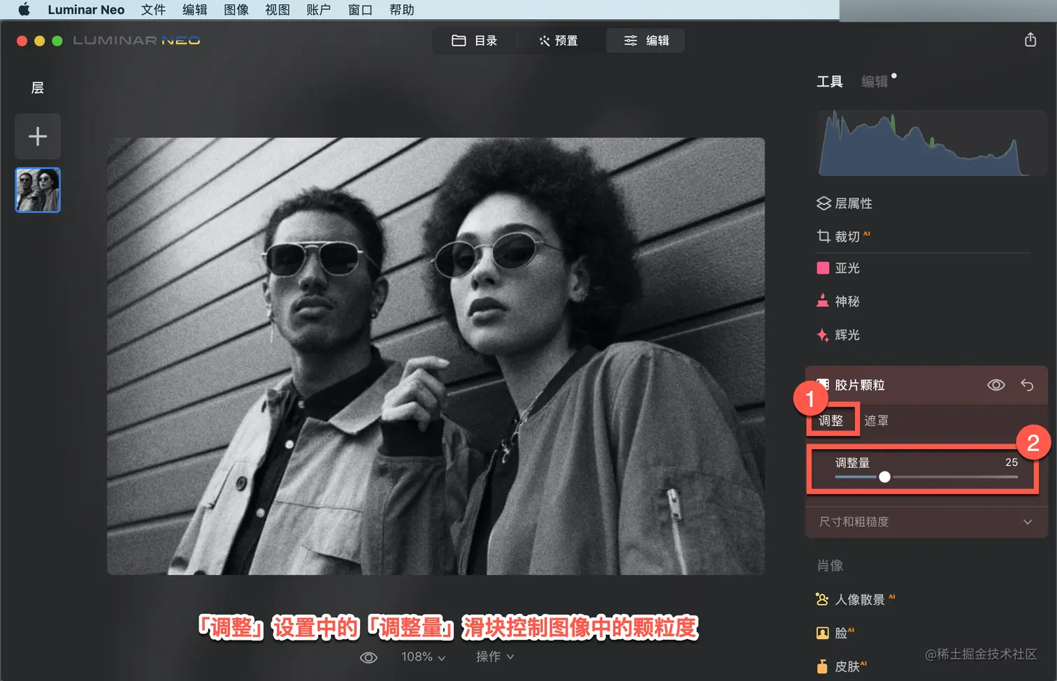Screen dimensions: 1057x681
Task: Switch to the 目录 catalog view
Action: (x=475, y=41)
